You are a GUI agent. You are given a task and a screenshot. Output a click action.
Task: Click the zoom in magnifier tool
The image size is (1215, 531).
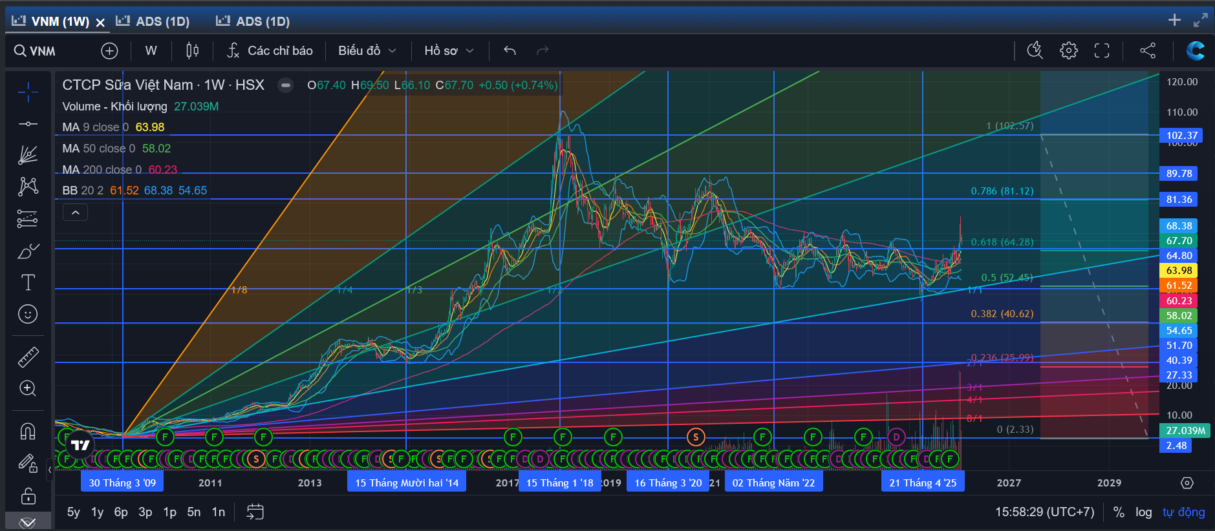[28, 388]
